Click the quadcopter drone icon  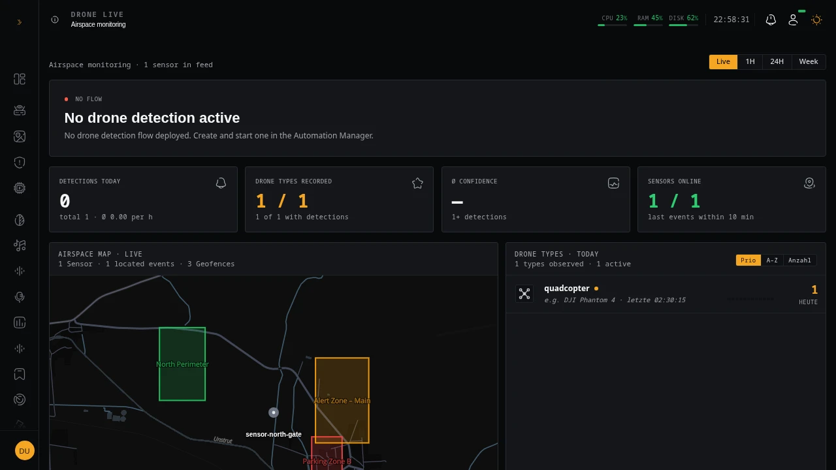(524, 294)
